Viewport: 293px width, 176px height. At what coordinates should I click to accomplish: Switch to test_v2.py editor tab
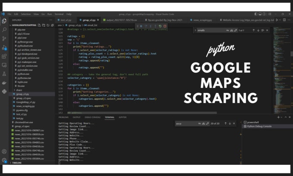[x=66, y=20]
